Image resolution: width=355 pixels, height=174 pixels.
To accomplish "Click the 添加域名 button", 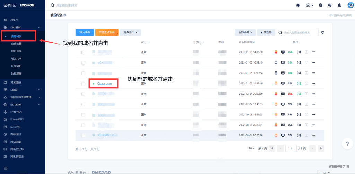I will pyautogui.click(x=85, y=32).
